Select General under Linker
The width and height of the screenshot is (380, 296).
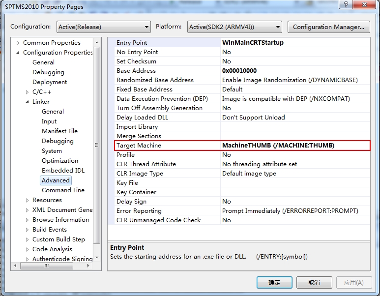point(53,112)
